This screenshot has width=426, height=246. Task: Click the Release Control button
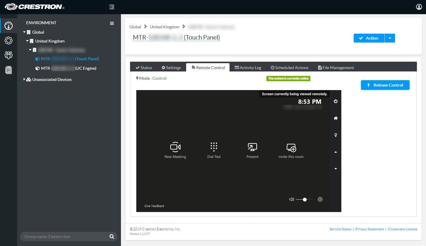pos(385,85)
